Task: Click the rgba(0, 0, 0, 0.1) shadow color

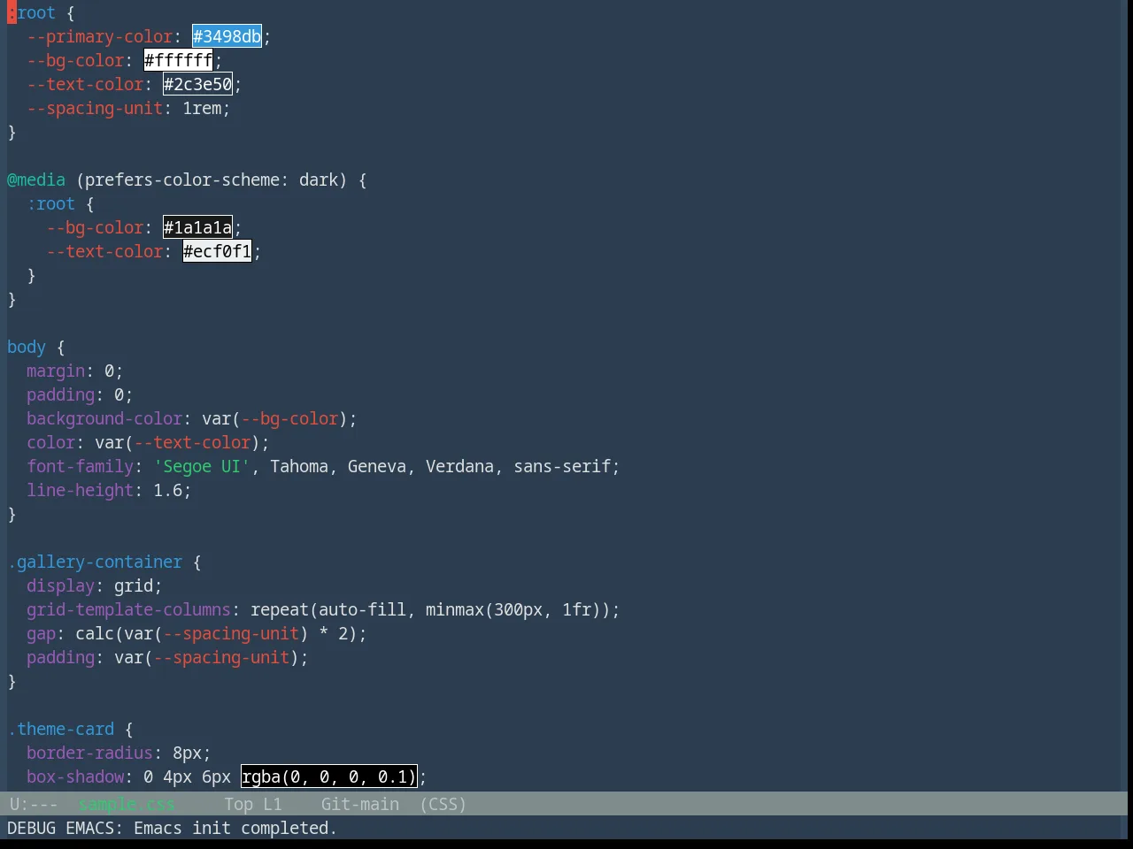Action: [329, 776]
